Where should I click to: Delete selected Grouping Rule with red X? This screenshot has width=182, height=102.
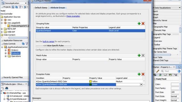pos(143,24)
